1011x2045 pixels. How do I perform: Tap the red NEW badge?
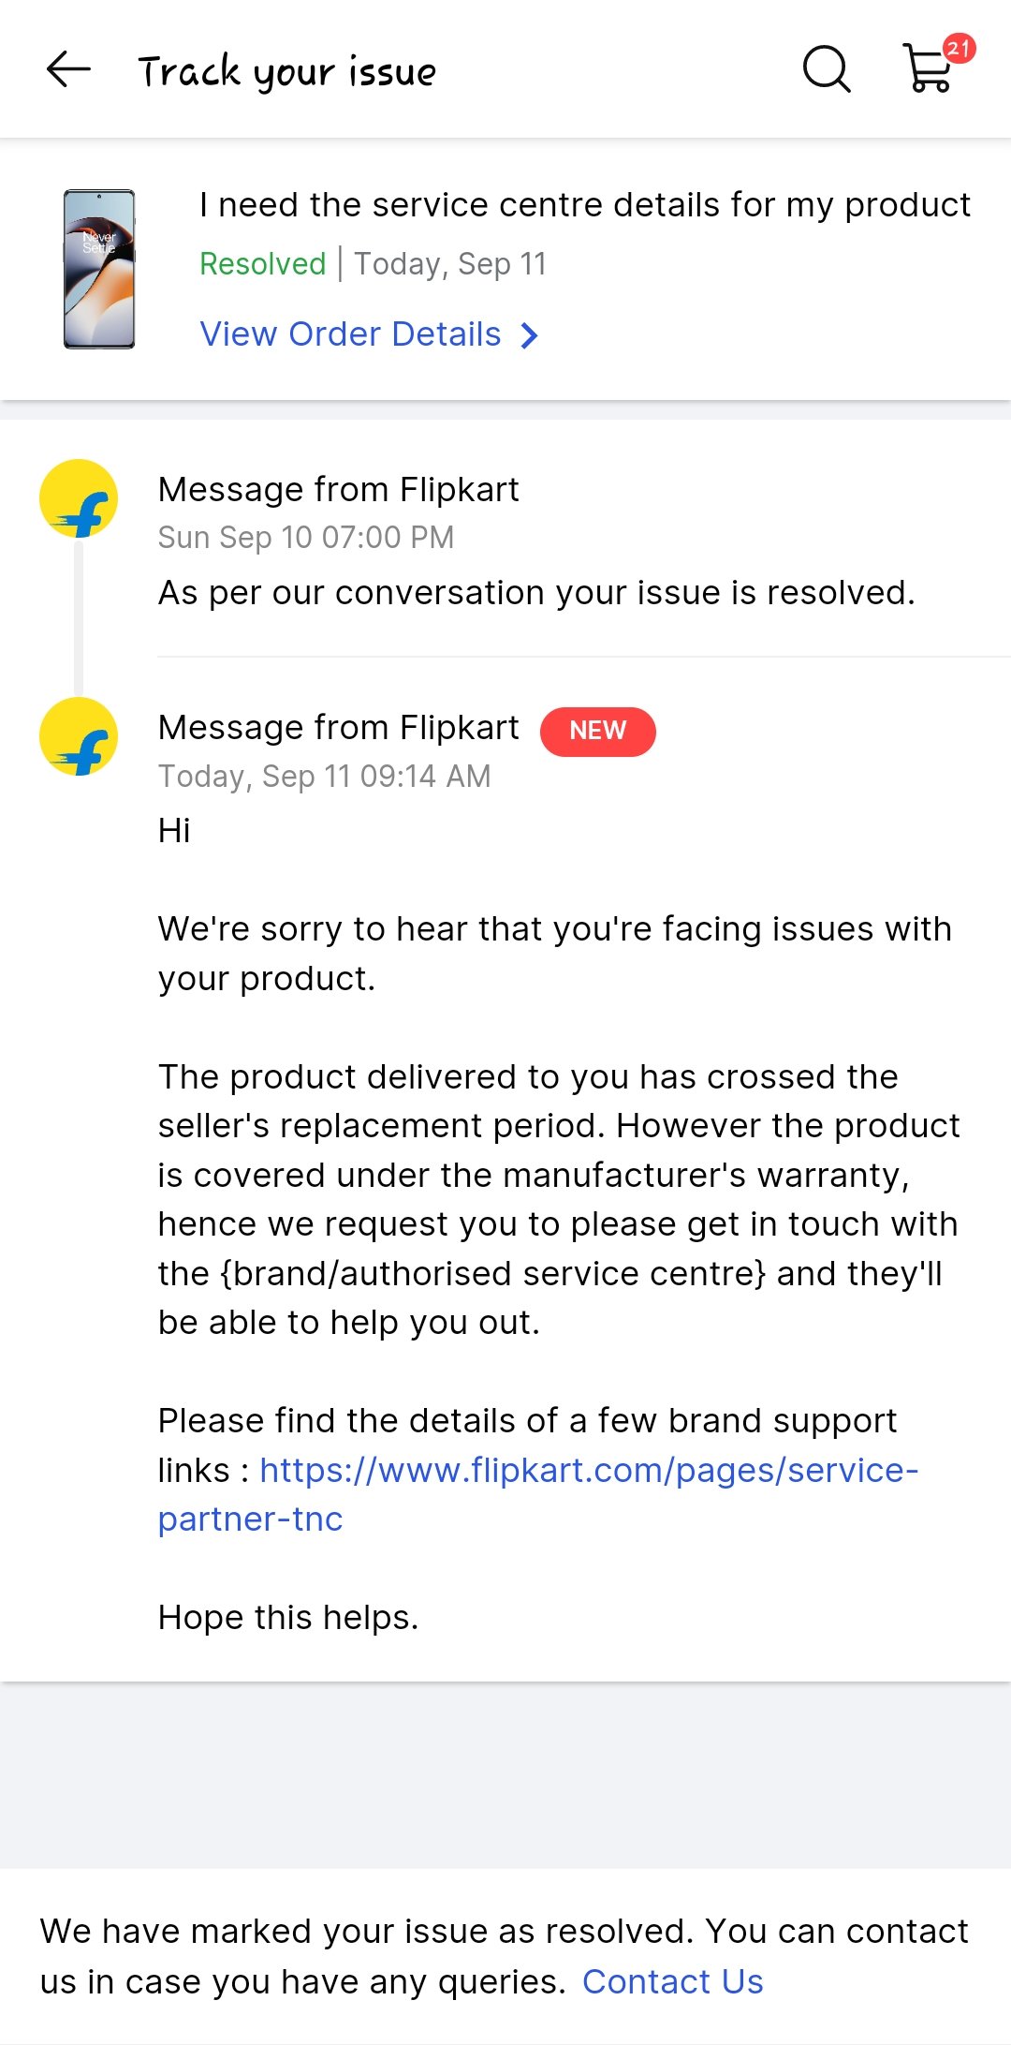click(597, 731)
